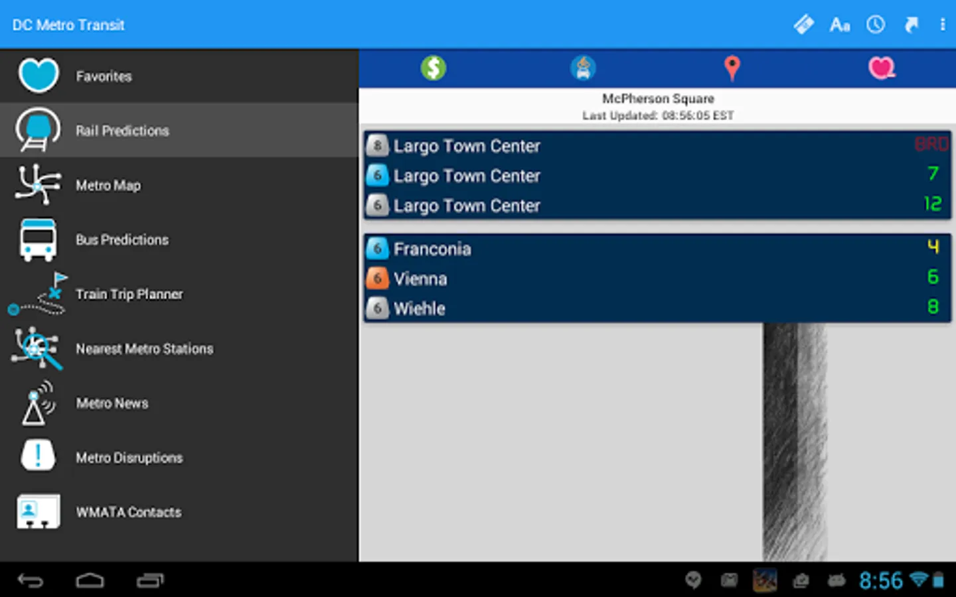The image size is (956, 597).
Task: Select Rail Predictions in the sidebar
Action: 179,130
